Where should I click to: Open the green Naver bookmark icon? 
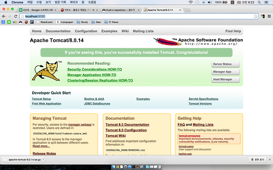coord(9,22)
